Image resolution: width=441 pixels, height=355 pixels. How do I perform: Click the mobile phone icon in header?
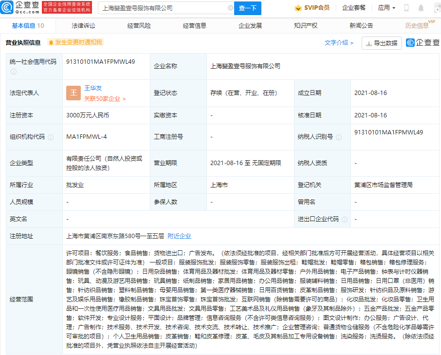point(406,8)
